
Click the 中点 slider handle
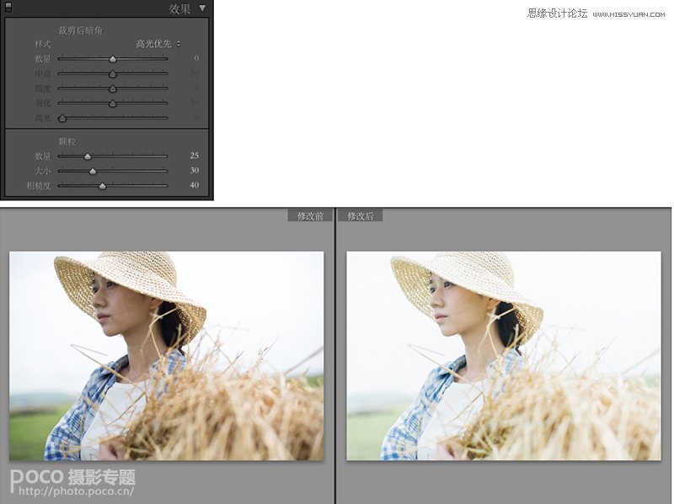(x=113, y=74)
